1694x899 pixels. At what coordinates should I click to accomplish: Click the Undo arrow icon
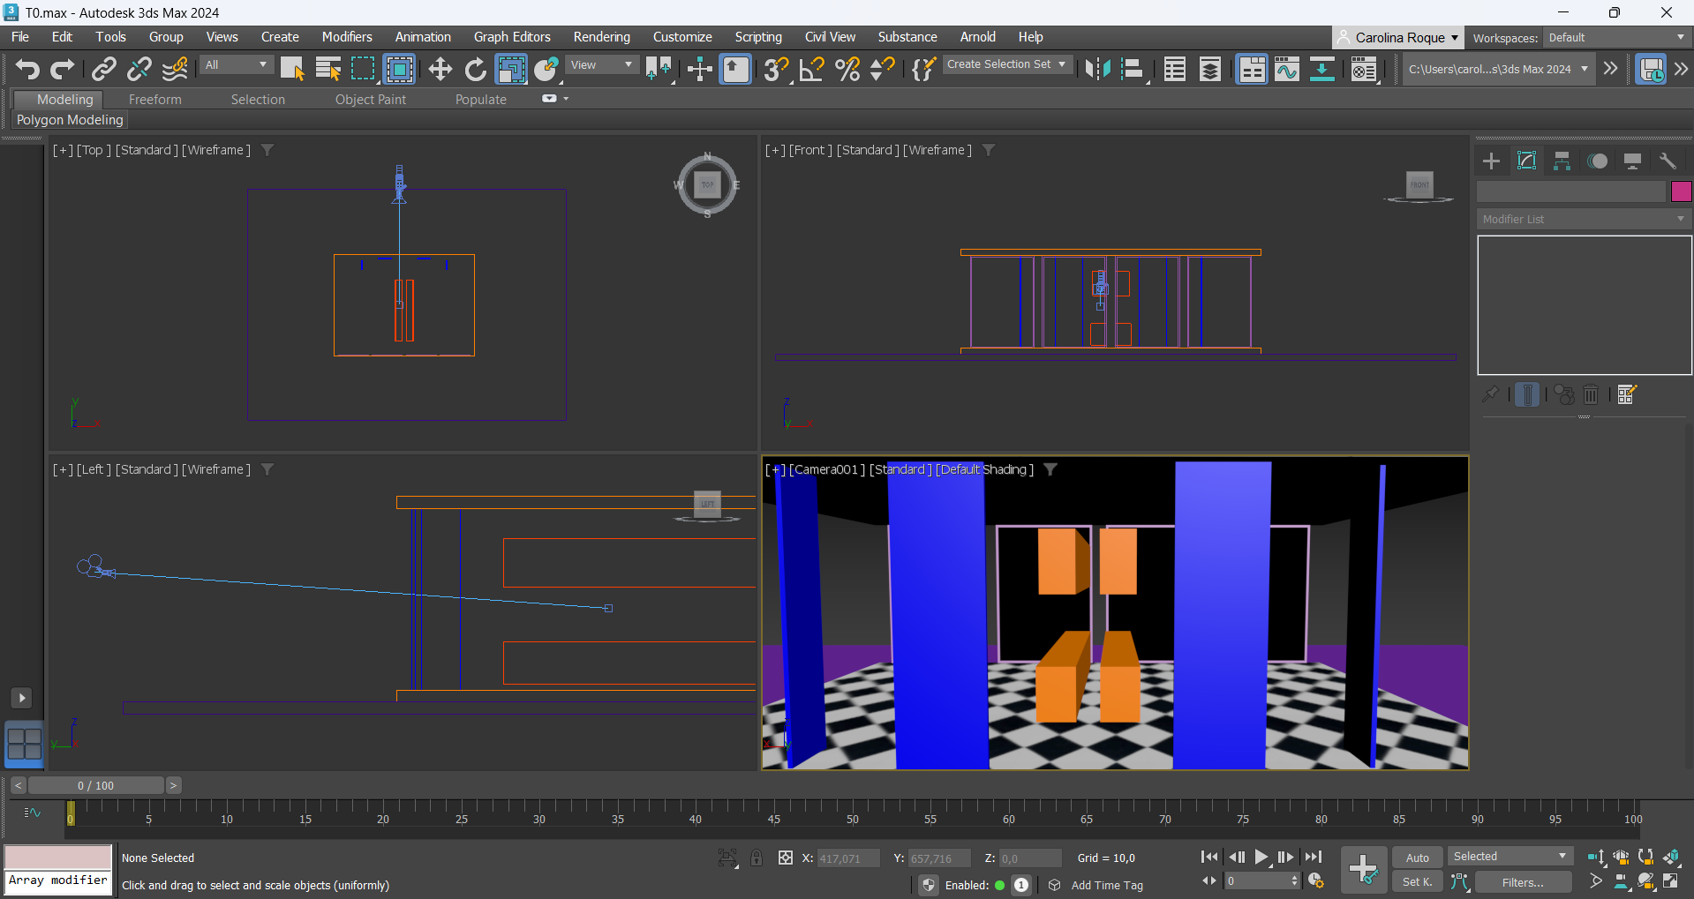click(x=26, y=69)
